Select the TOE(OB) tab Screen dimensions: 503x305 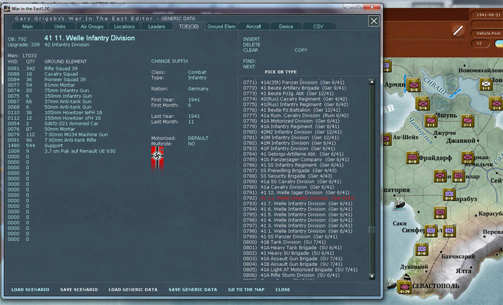tap(189, 26)
